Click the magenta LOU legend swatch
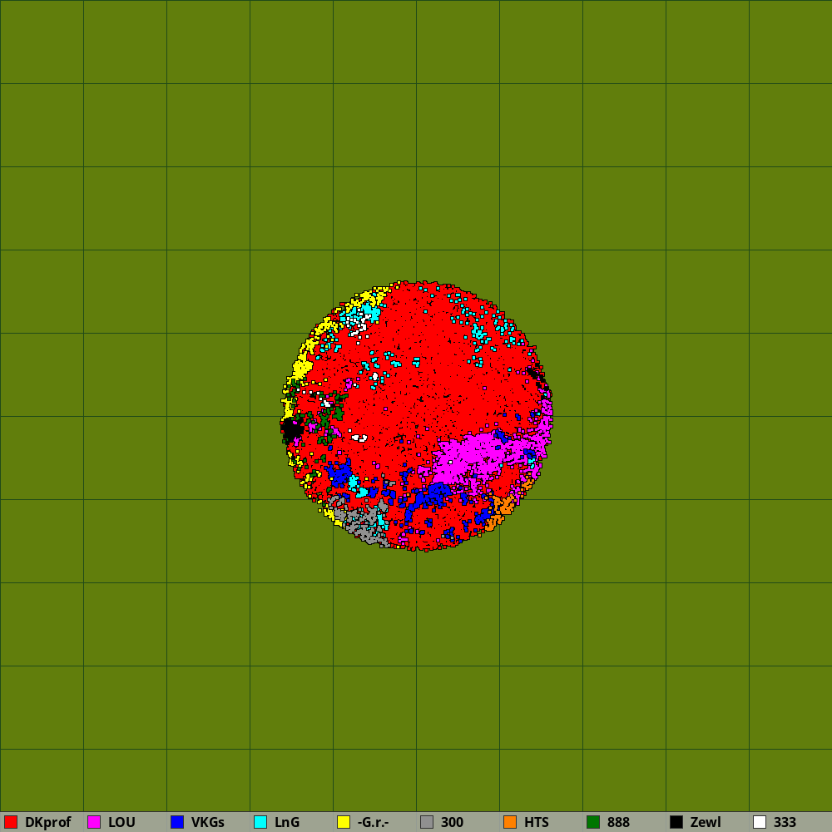 coord(94,822)
